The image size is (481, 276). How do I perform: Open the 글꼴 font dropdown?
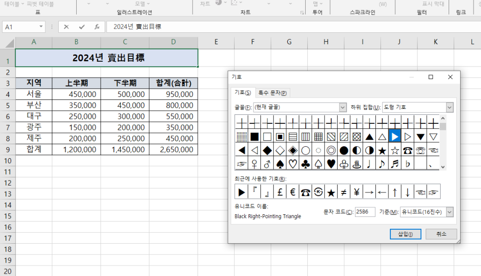[343, 107]
